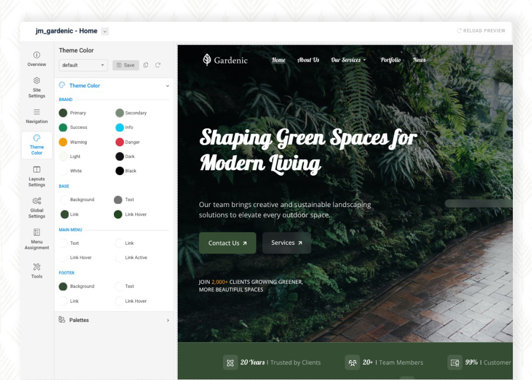Open Our Services dropdown in preview
Screen dimensions: 532x380
point(348,60)
